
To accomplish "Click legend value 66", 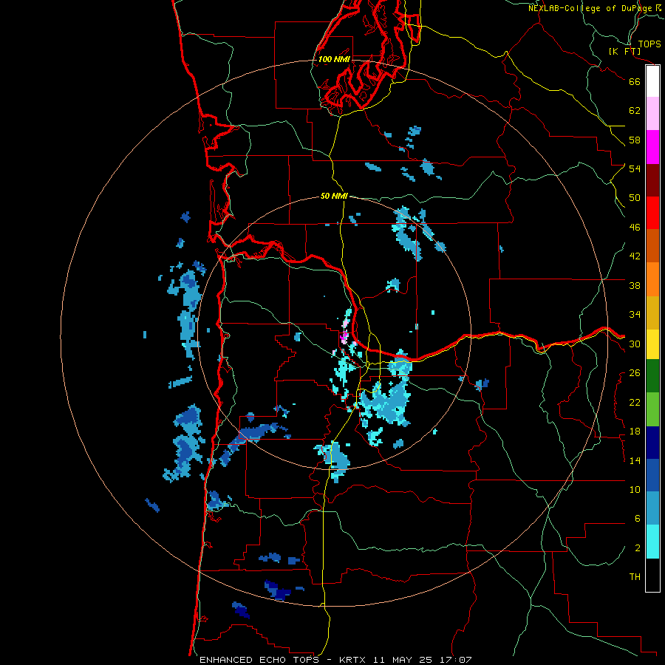I will tap(635, 81).
